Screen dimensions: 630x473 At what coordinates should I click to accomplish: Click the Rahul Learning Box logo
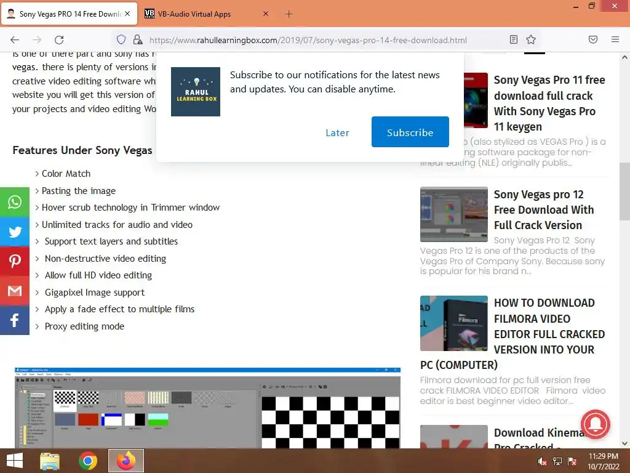[196, 92]
